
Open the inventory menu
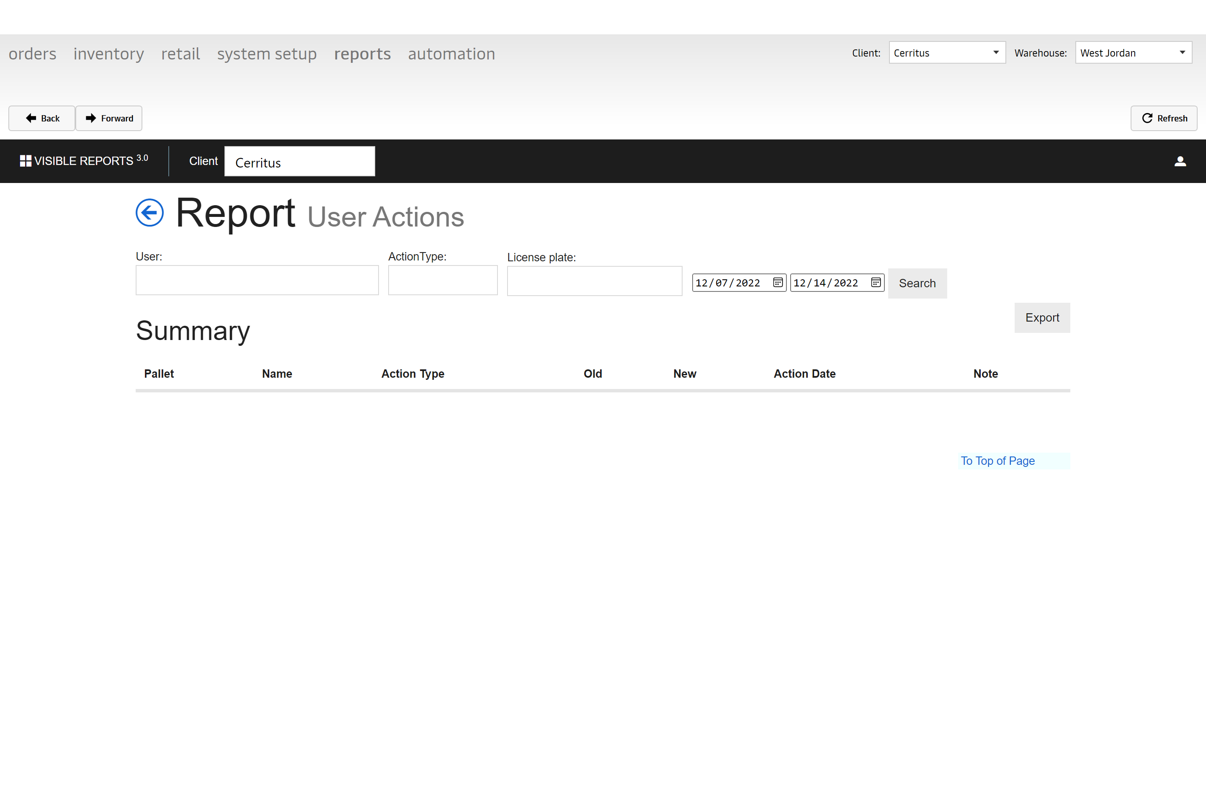[109, 54]
